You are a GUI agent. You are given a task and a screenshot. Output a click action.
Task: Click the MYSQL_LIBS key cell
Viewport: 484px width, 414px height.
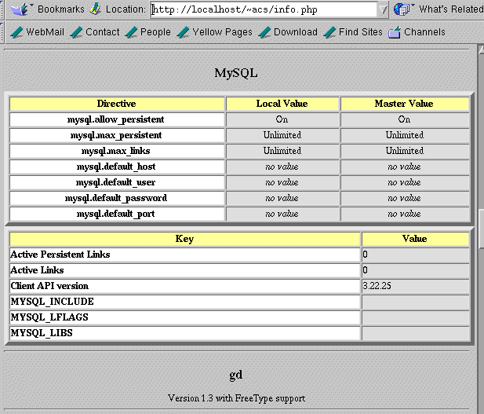click(184, 333)
